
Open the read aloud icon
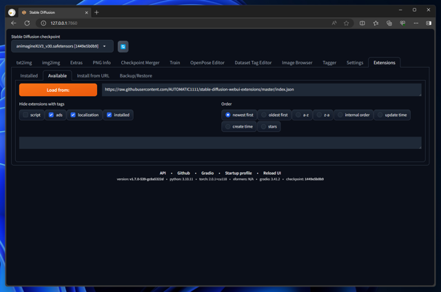pos(334,23)
